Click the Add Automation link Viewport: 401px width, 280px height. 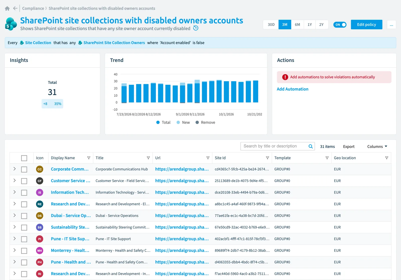292,89
